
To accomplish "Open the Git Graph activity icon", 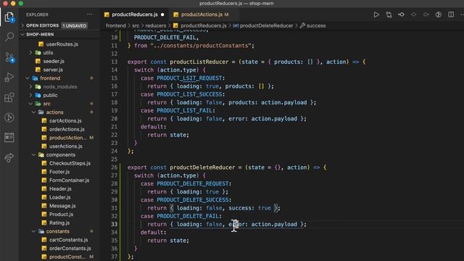I will pos(9,117).
